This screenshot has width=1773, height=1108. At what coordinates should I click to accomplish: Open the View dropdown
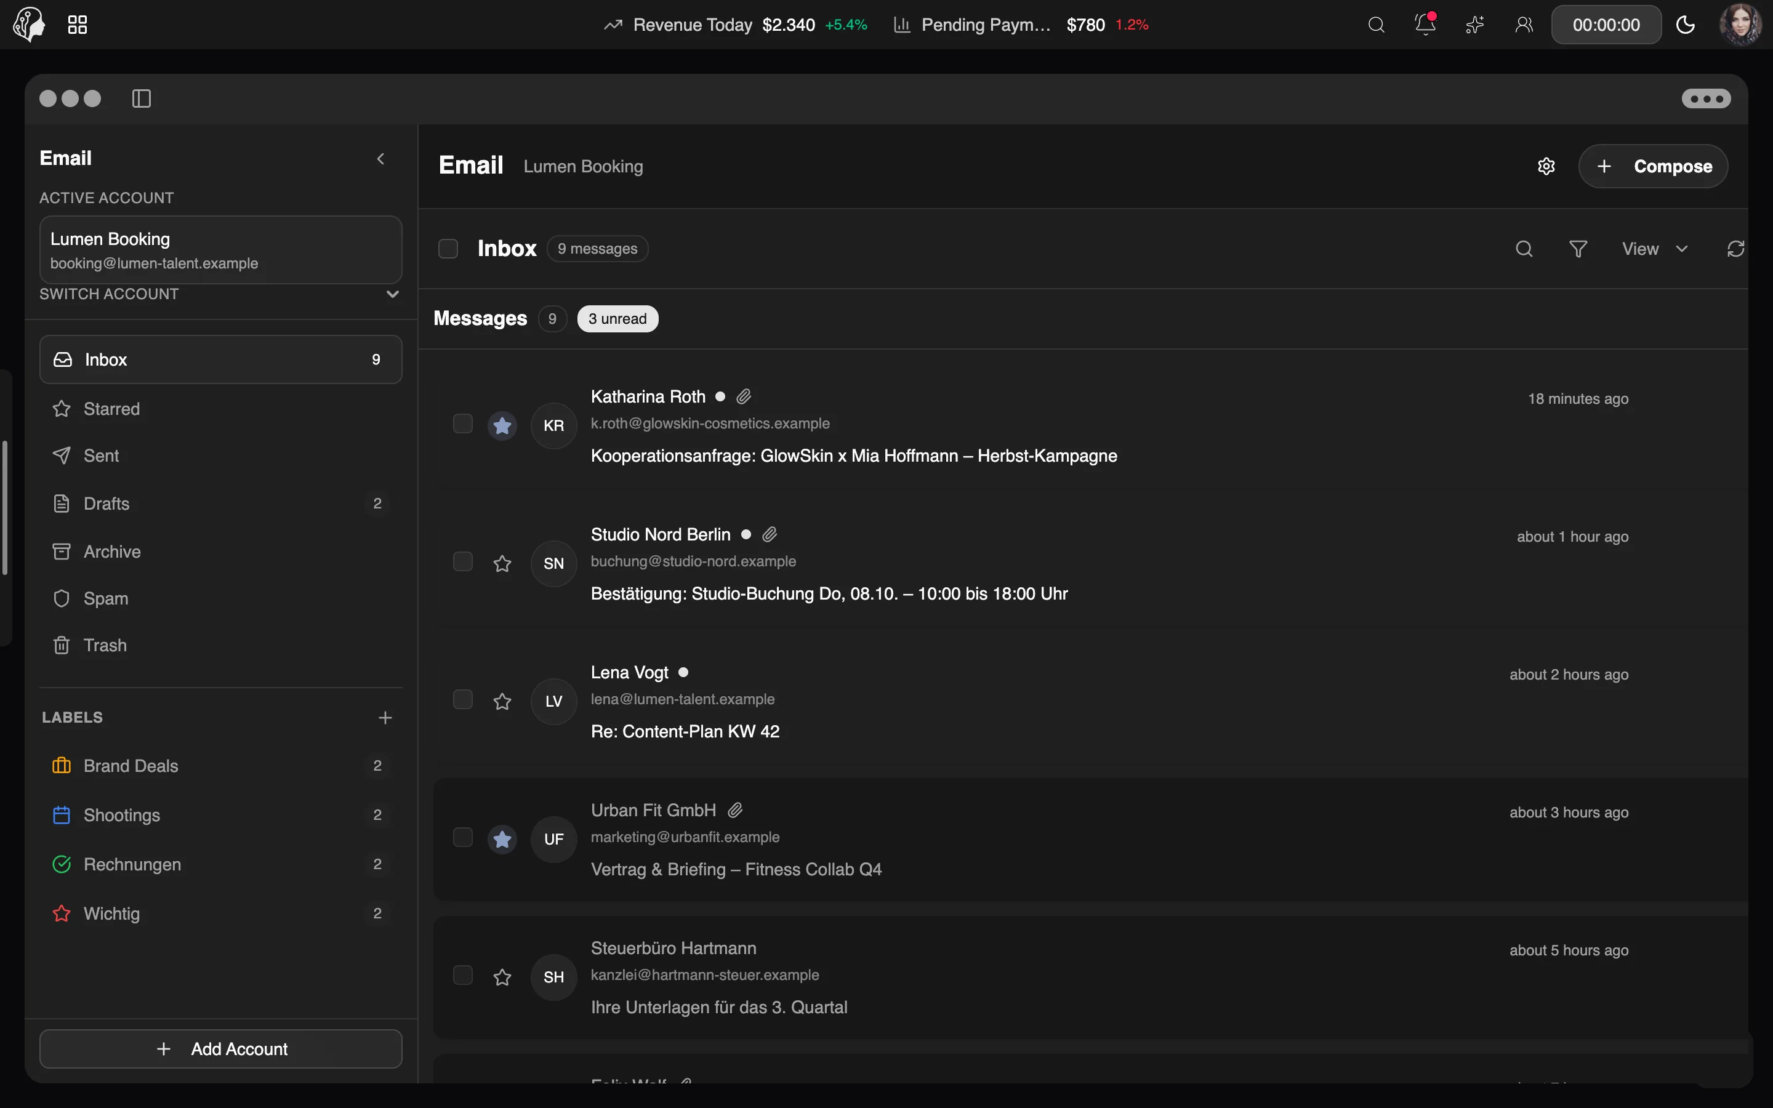[x=1654, y=249]
